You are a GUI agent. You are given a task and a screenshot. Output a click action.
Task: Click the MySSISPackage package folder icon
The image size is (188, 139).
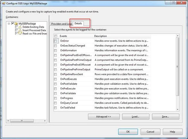click(16, 23)
